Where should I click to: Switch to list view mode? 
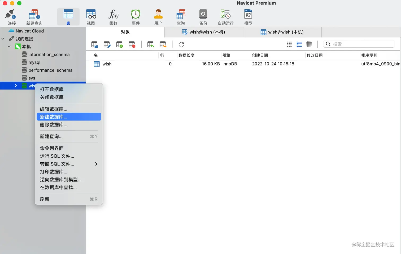299,44
